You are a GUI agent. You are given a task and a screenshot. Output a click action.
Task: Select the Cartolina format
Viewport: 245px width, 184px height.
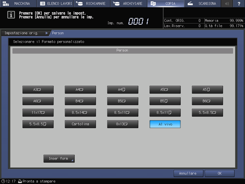(80, 124)
